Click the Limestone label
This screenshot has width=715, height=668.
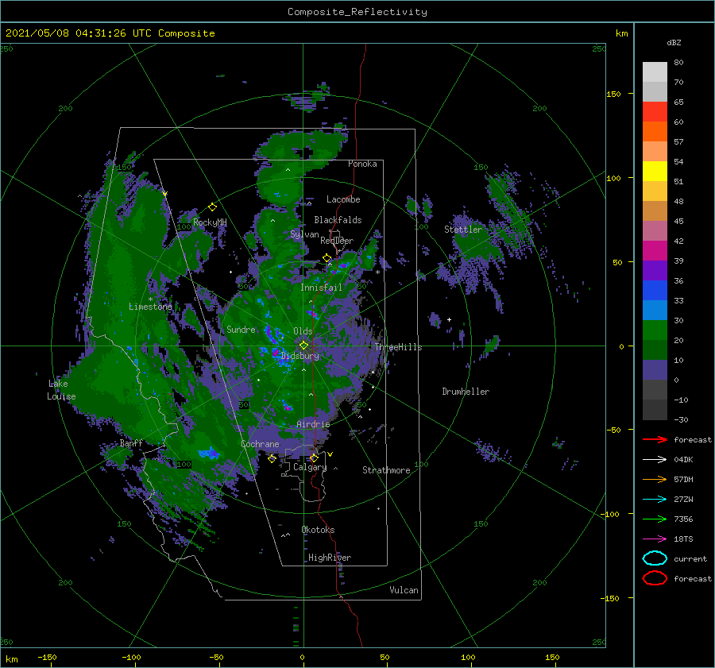coord(150,307)
